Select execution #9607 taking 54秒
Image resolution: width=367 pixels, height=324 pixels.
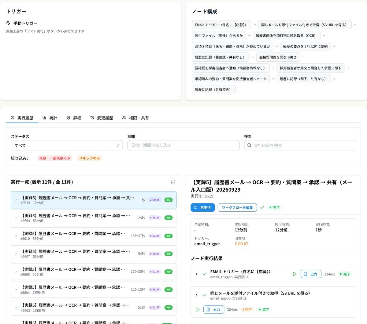[x=93, y=254]
